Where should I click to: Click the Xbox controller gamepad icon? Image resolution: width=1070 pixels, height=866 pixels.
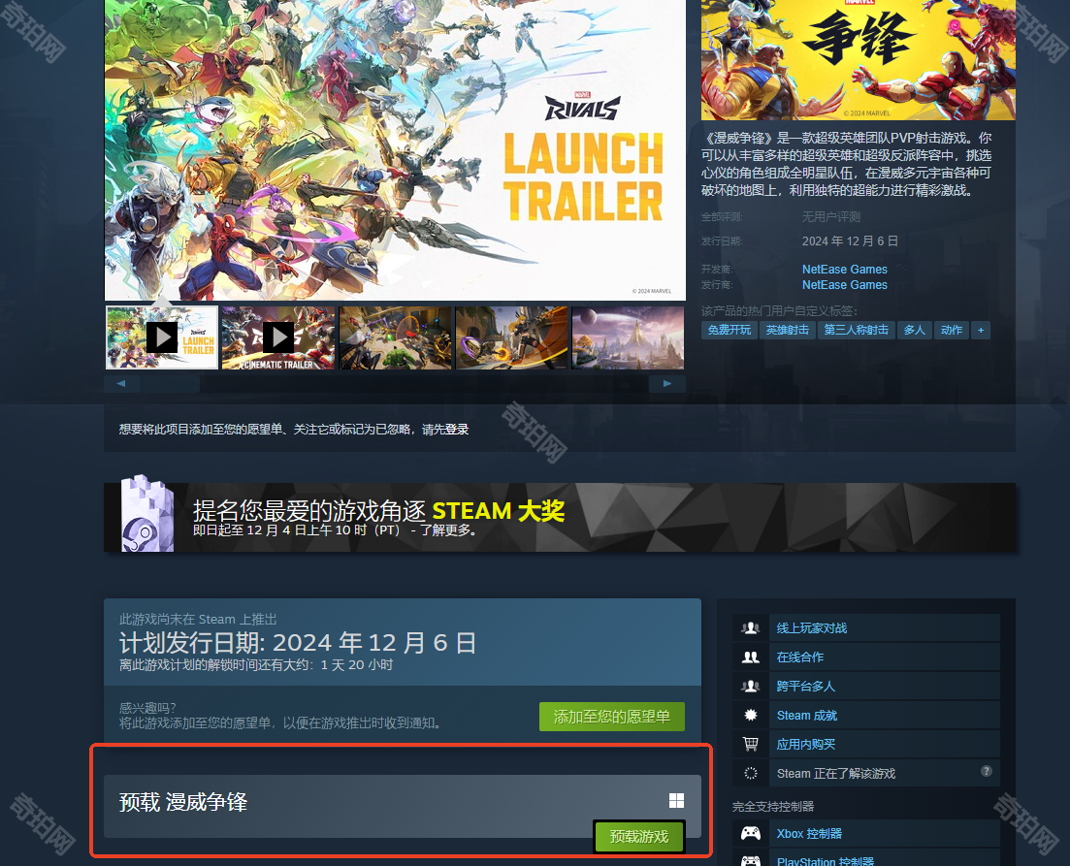pyautogui.click(x=750, y=834)
